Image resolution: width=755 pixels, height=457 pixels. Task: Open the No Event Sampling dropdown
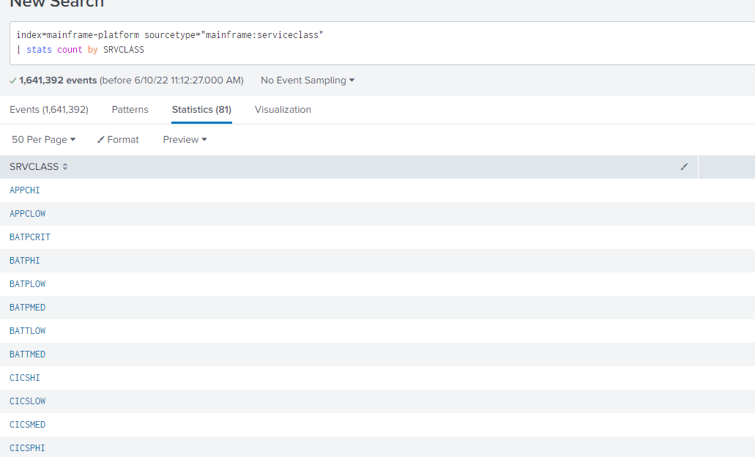pyautogui.click(x=307, y=81)
